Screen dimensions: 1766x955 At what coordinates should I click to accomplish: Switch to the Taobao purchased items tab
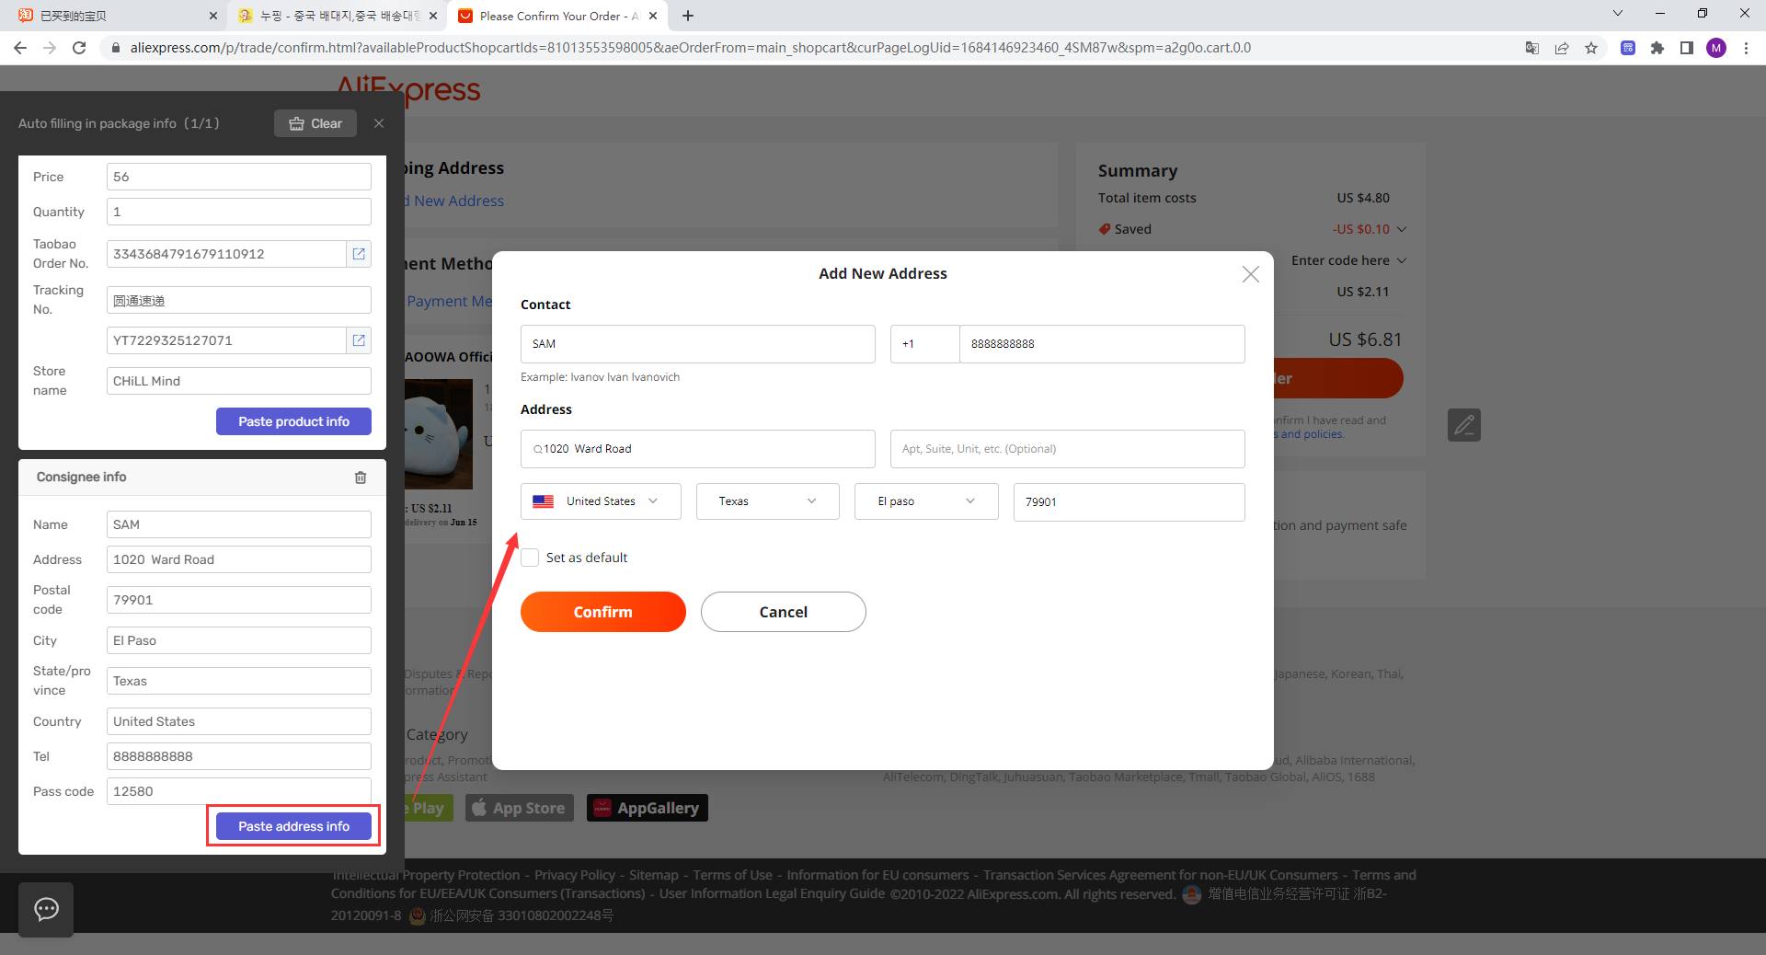114,16
